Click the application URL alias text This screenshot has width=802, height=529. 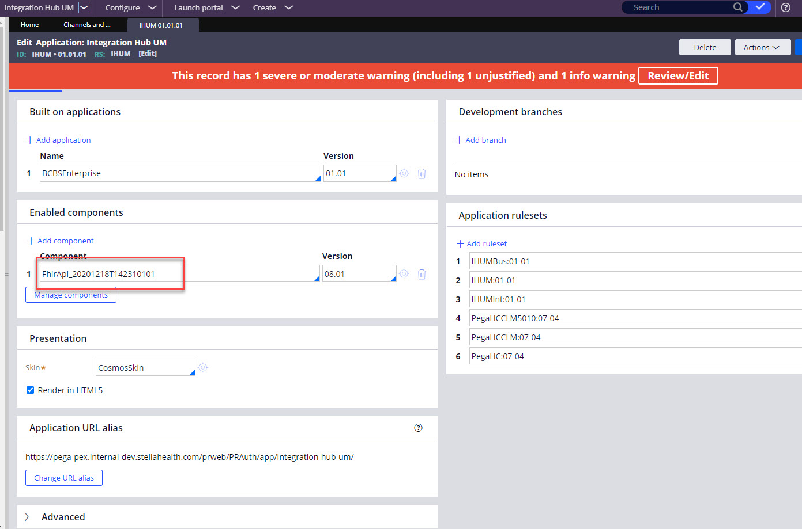pos(189,457)
